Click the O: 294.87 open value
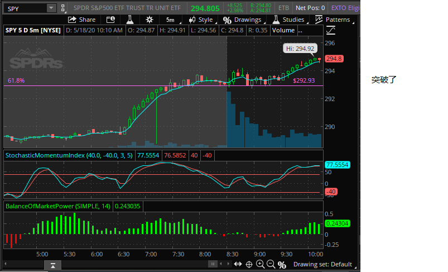Image resolution: width=448 pixels, height=272 pixels. point(141,30)
